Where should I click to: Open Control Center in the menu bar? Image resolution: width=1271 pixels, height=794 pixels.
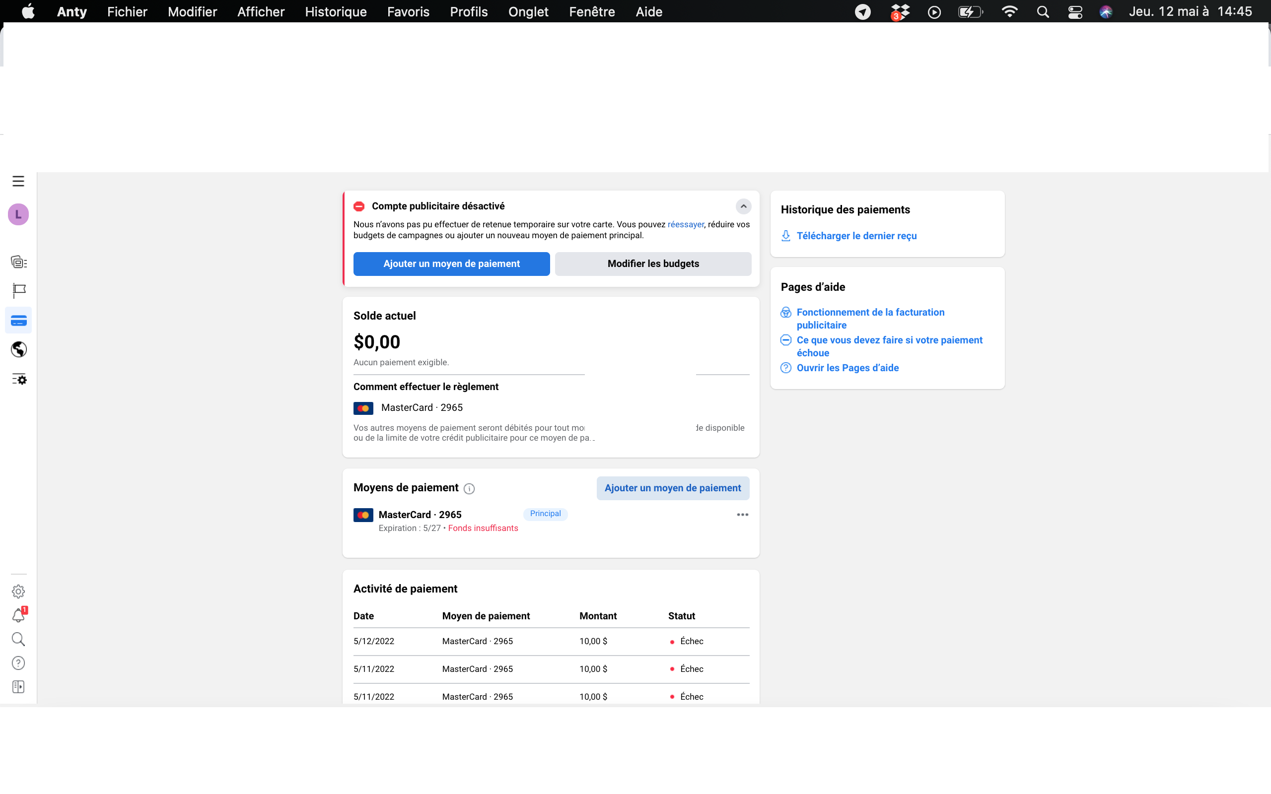[x=1075, y=11]
